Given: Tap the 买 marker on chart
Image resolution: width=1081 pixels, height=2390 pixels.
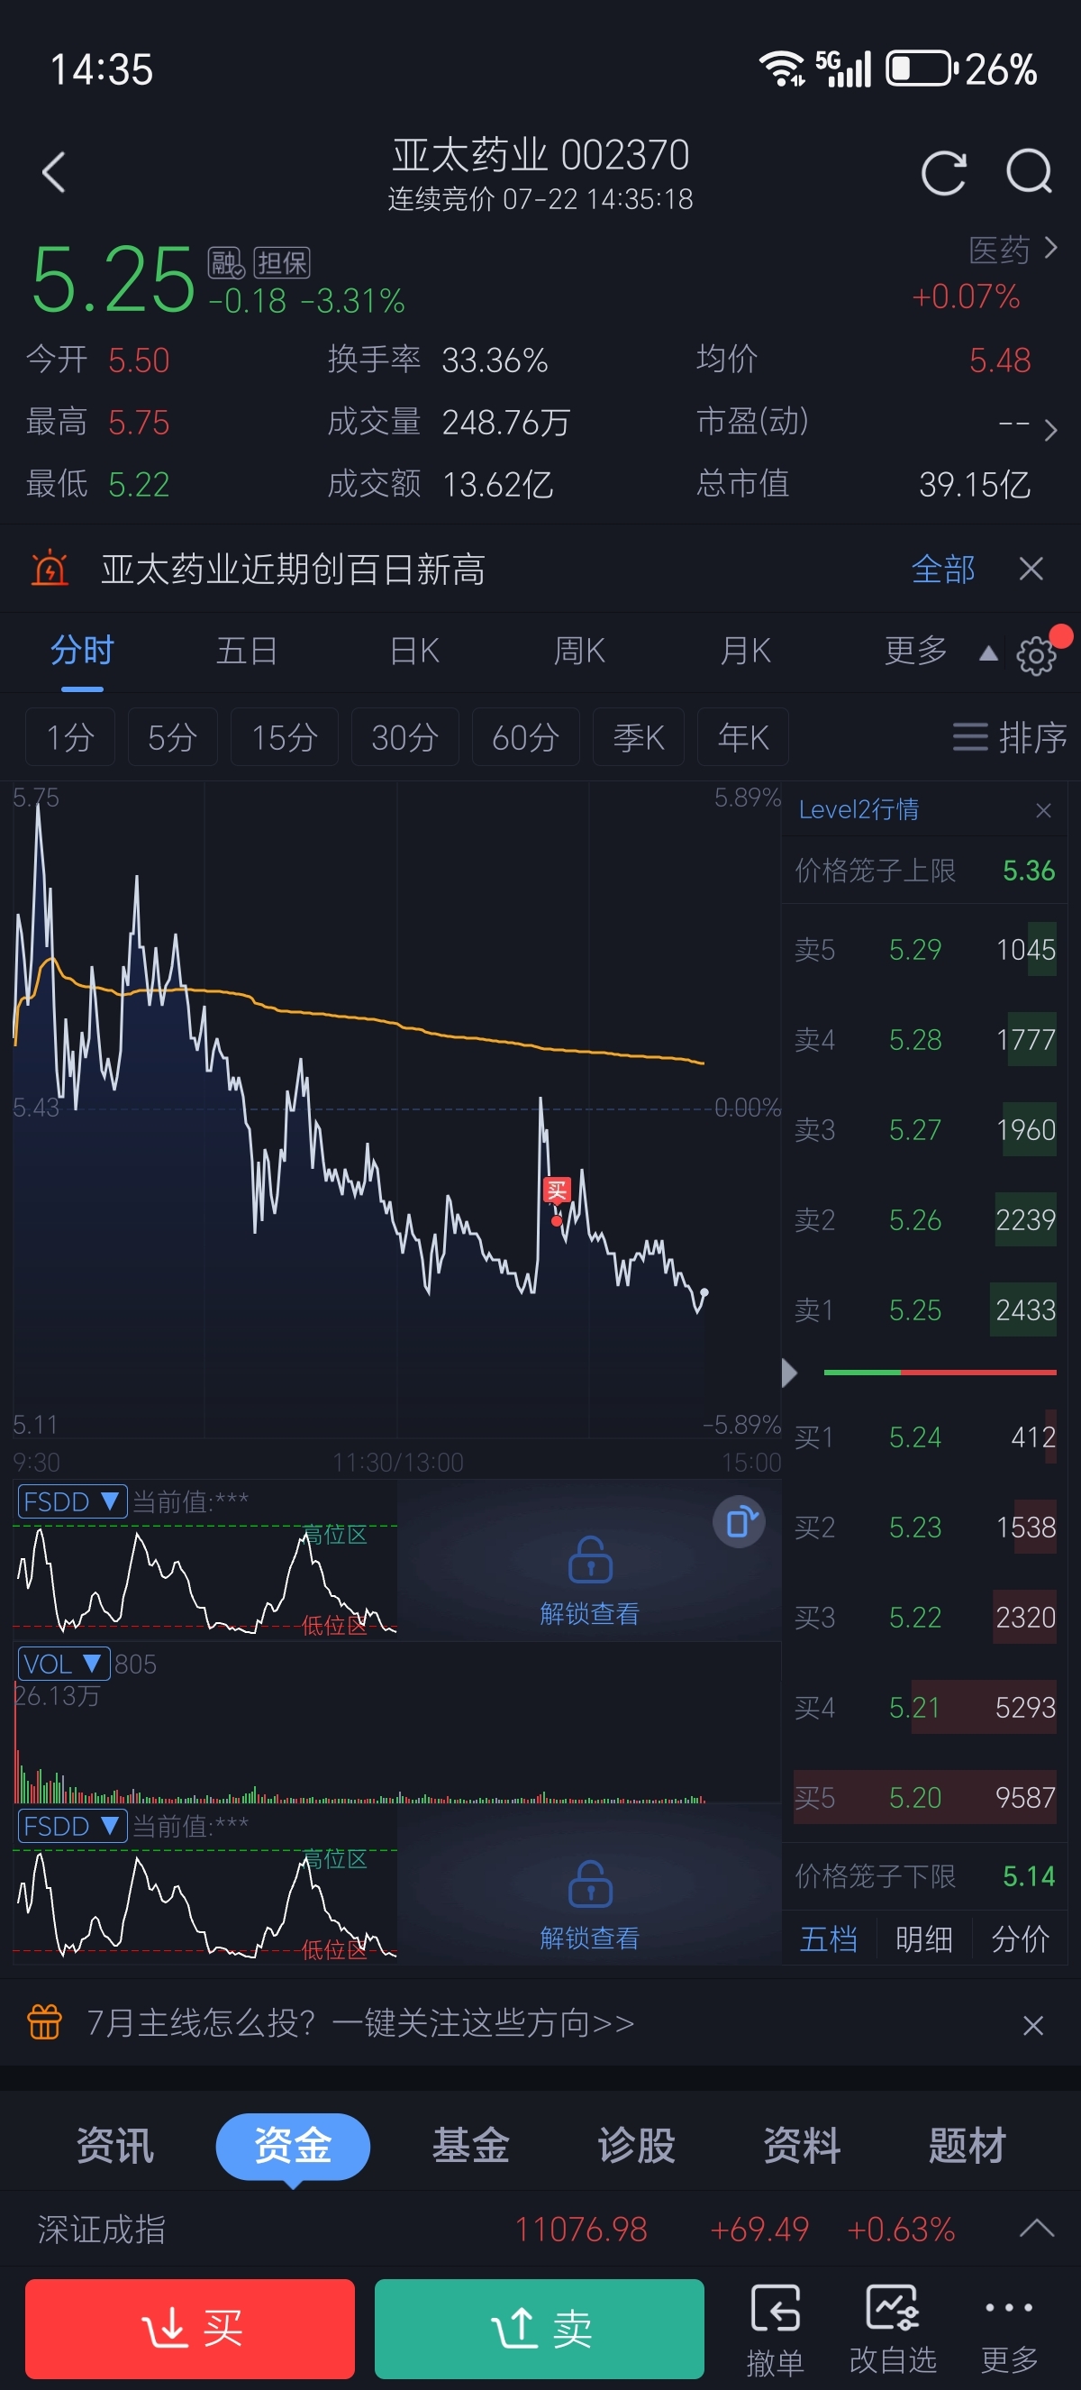Looking at the screenshot, I should point(556,1190).
